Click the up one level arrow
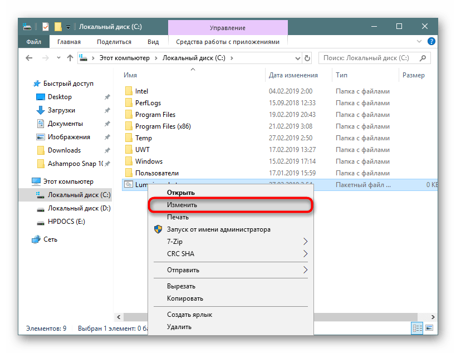The image size is (456, 353). (x=70, y=58)
